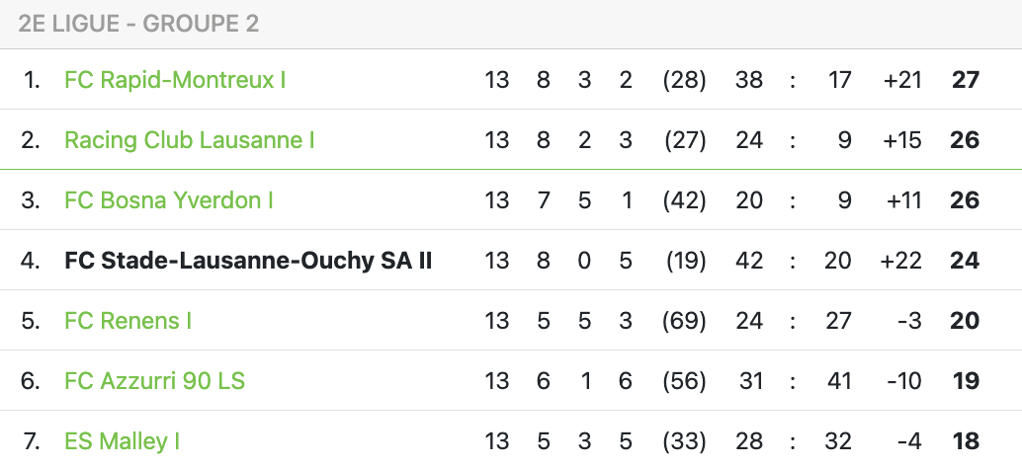1022x468 pixels.
Task: Click the fair-play value (56) for Azzurri 90 LS
Action: [684, 381]
